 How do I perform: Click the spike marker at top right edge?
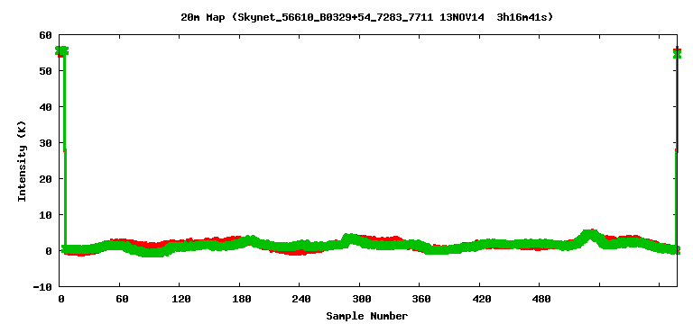pos(677,53)
